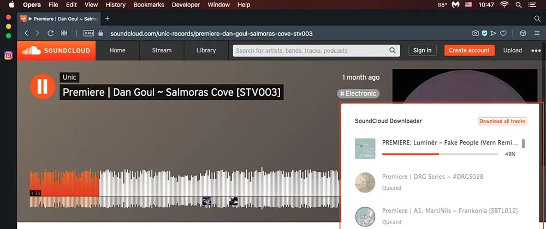
Task: Click the Apple menu icon
Action: (11, 4)
